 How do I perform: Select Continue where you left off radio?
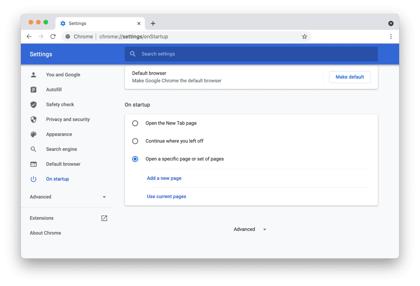pos(135,141)
